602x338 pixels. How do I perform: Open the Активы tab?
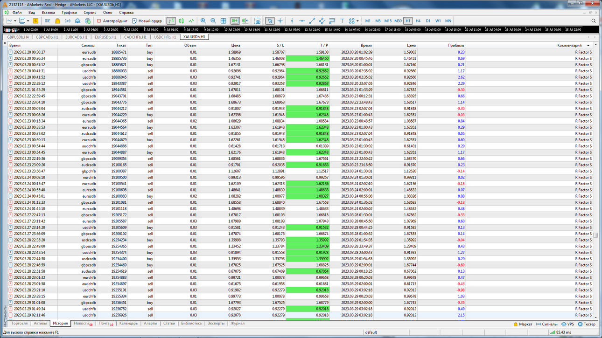41,323
